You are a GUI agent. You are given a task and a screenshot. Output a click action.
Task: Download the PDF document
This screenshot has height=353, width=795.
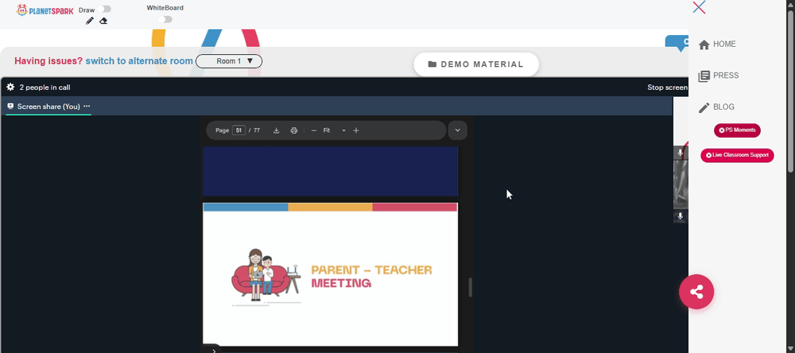(x=277, y=130)
